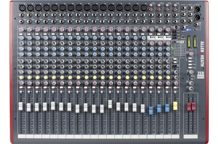218x144 pixels.
Task: Click channel 1 first aux send knob
Action: coord(22,61)
